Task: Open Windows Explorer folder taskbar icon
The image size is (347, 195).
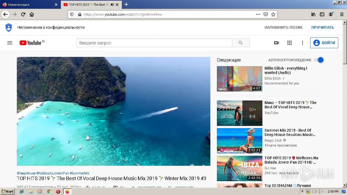Action: point(31,191)
